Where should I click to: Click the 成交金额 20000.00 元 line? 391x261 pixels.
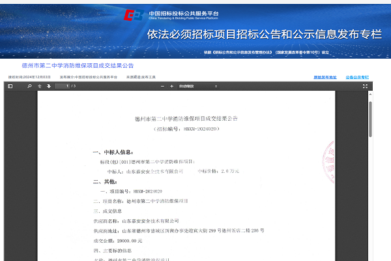click(118, 241)
